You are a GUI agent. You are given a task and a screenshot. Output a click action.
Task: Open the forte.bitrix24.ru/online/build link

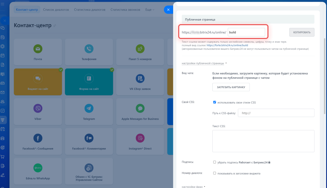click(x=227, y=45)
